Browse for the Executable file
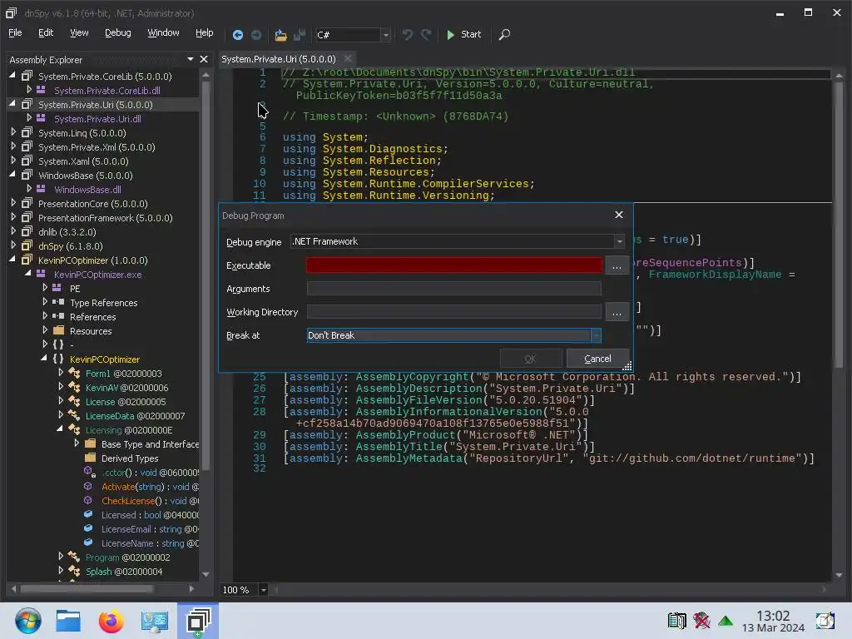The height and width of the screenshot is (639, 852). 617,265
